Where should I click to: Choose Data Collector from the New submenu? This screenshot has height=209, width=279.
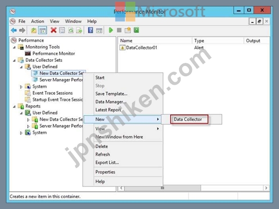tap(187, 119)
